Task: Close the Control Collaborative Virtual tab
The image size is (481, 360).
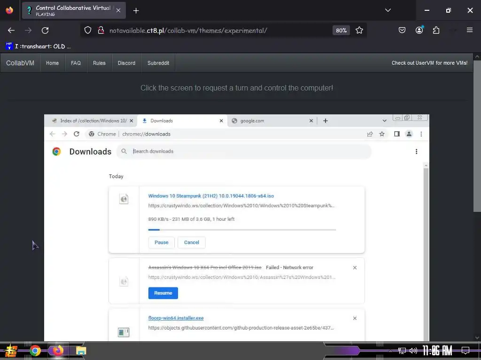Action: [118, 10]
